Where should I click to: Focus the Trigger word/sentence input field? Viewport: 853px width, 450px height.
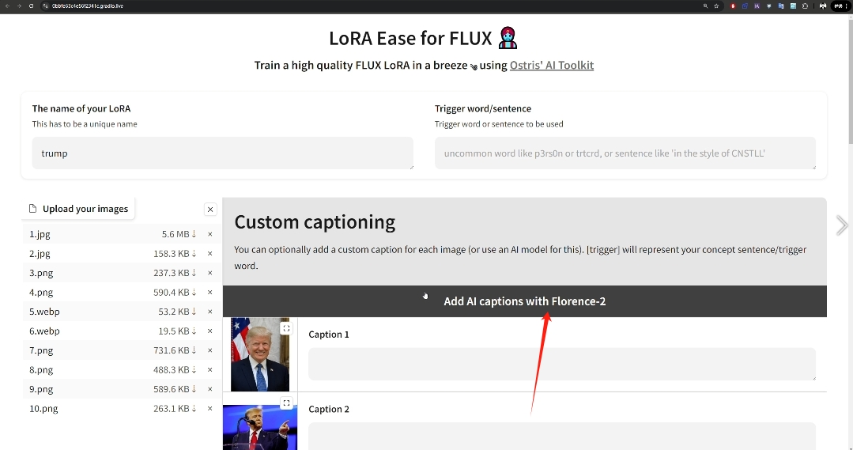(625, 153)
